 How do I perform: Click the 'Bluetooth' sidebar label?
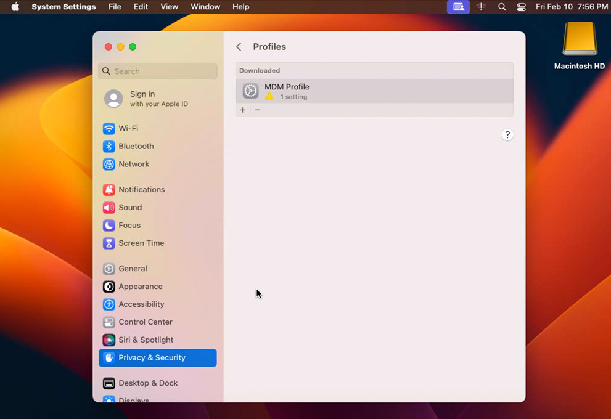[x=136, y=147]
